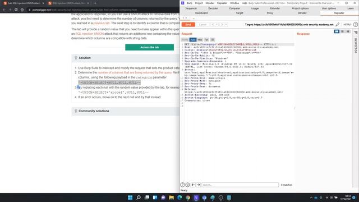The image size is (359, 202).
Task: Open the Repeater menu in menu bar
Action: pos(222,3)
